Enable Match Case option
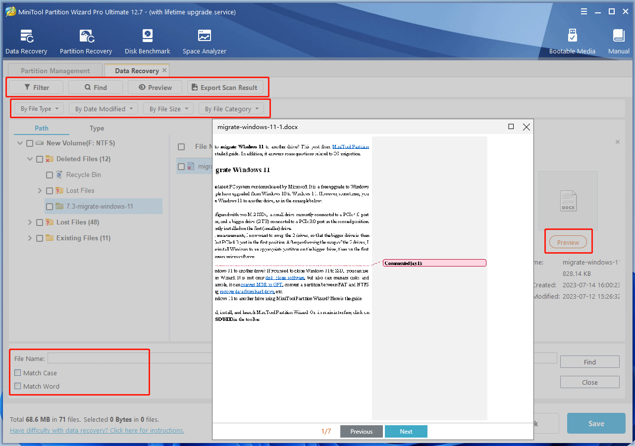This screenshot has height=446, width=635. [x=18, y=373]
